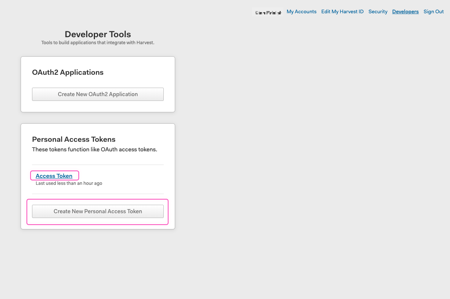The image size is (450, 299).
Task: Open the My Accounts page
Action: click(301, 11)
